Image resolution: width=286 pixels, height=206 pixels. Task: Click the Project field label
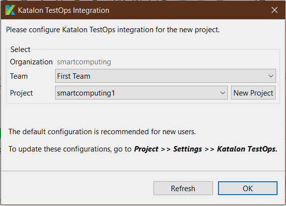click(x=21, y=93)
